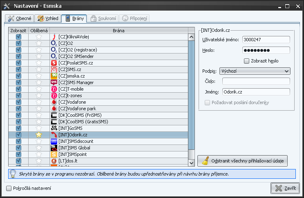Click the PoslatSMS.cz gateway icon
304x198 pixels.
click(x=54, y=63)
